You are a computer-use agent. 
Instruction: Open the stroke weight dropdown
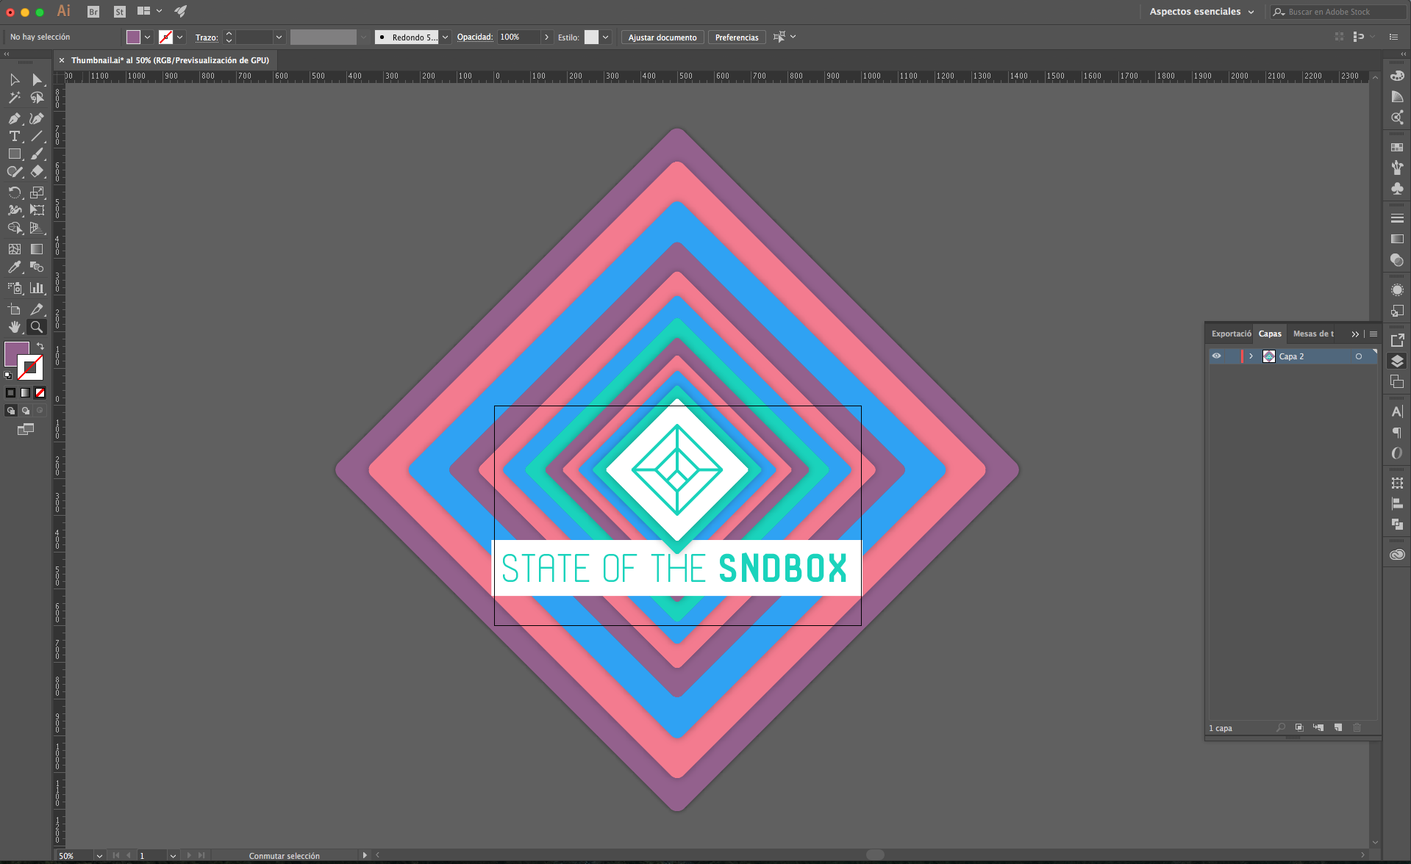[279, 37]
